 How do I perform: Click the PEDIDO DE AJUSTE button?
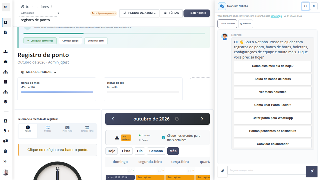pos(139,13)
